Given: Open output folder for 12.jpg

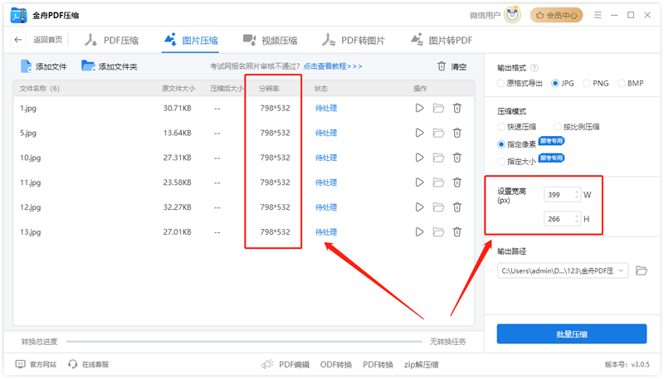Looking at the screenshot, I should (438, 207).
